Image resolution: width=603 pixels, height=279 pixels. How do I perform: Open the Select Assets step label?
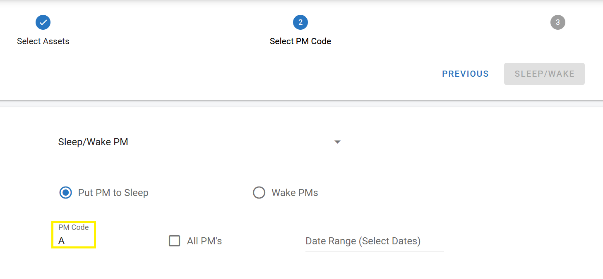[x=43, y=41]
